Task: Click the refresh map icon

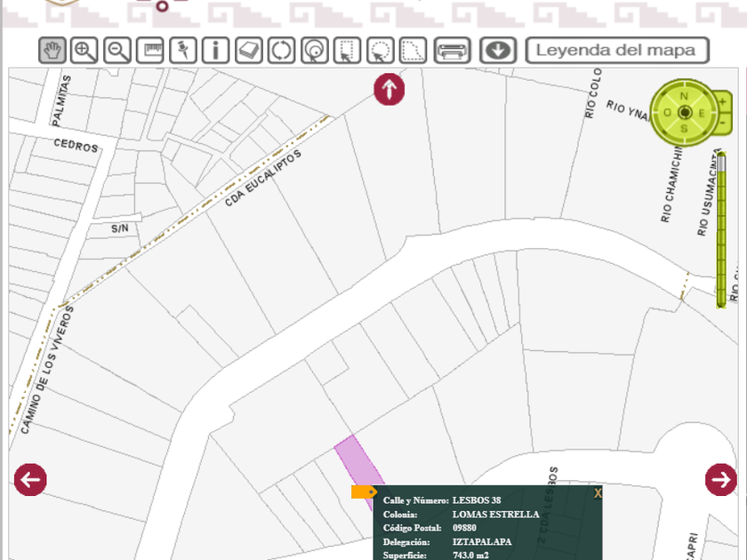Action: click(282, 51)
